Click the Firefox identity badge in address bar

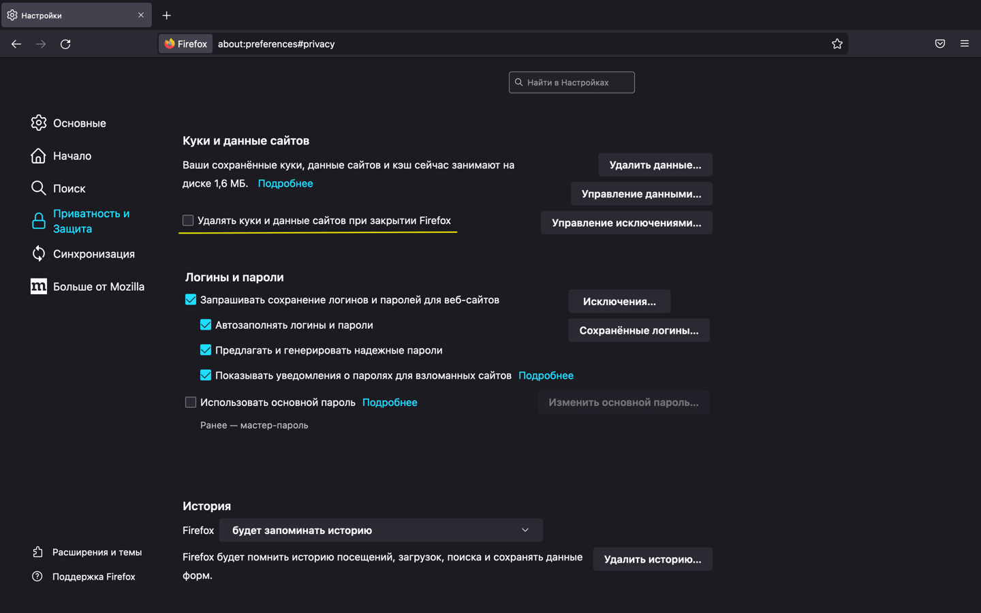tap(186, 44)
